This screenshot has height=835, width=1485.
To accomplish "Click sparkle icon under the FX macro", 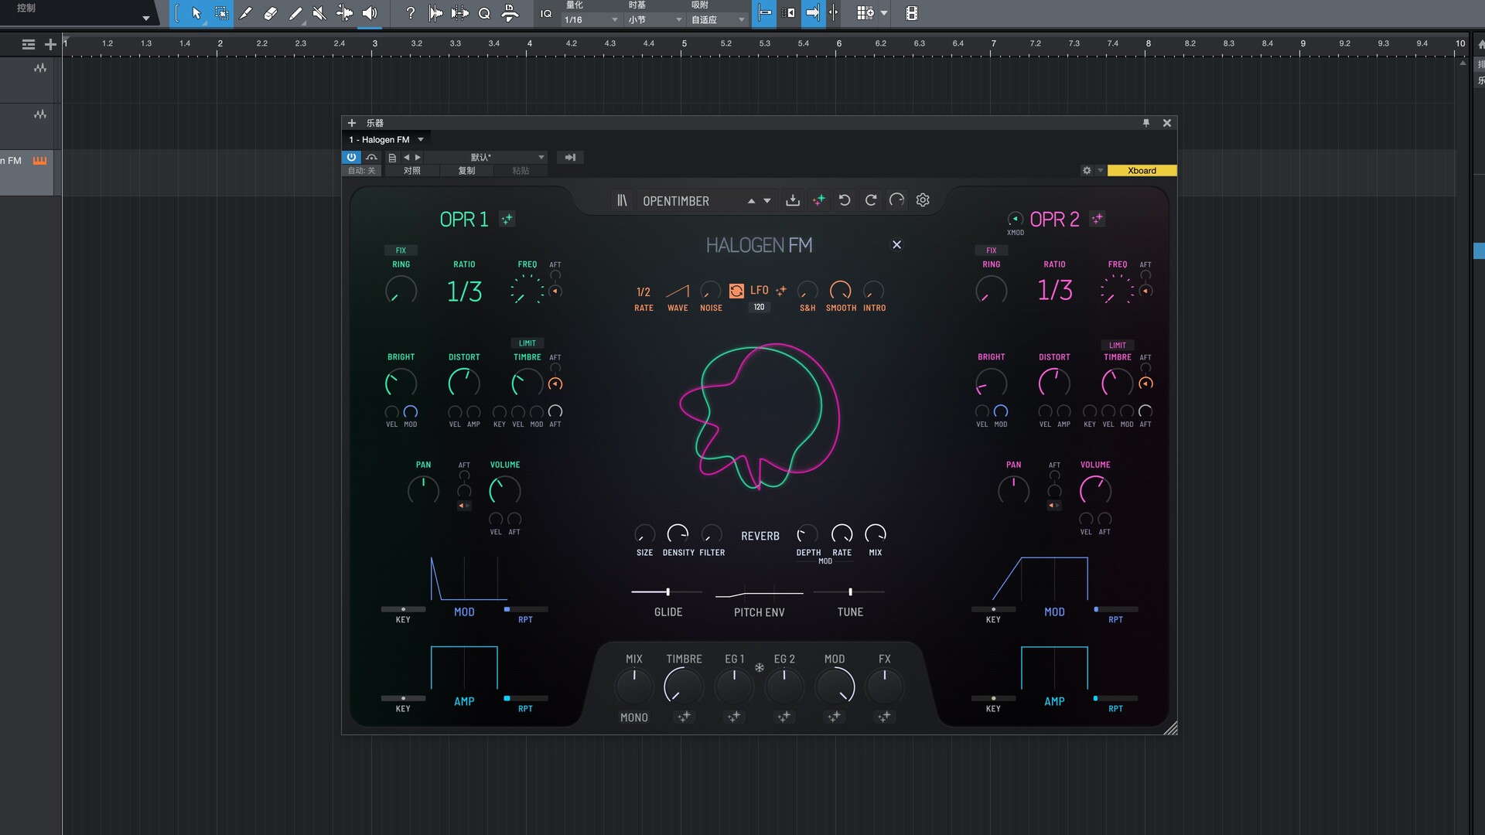I will [x=884, y=717].
